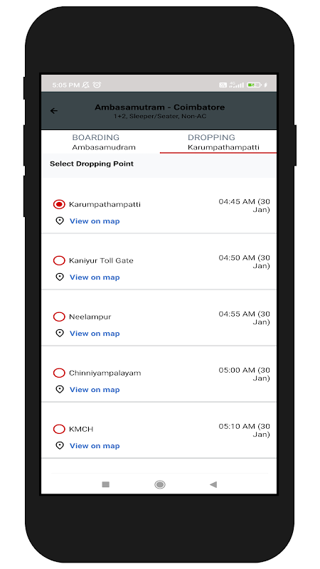Switch to the BOARDING tab
This screenshot has height=569, width=320.
100,142
